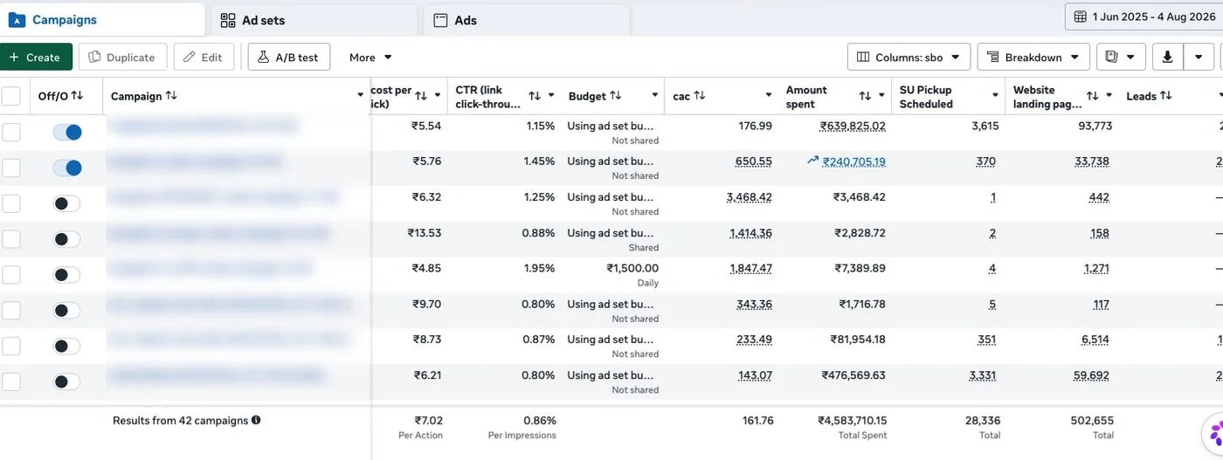Click the pencil icon on Edit

tap(190, 58)
